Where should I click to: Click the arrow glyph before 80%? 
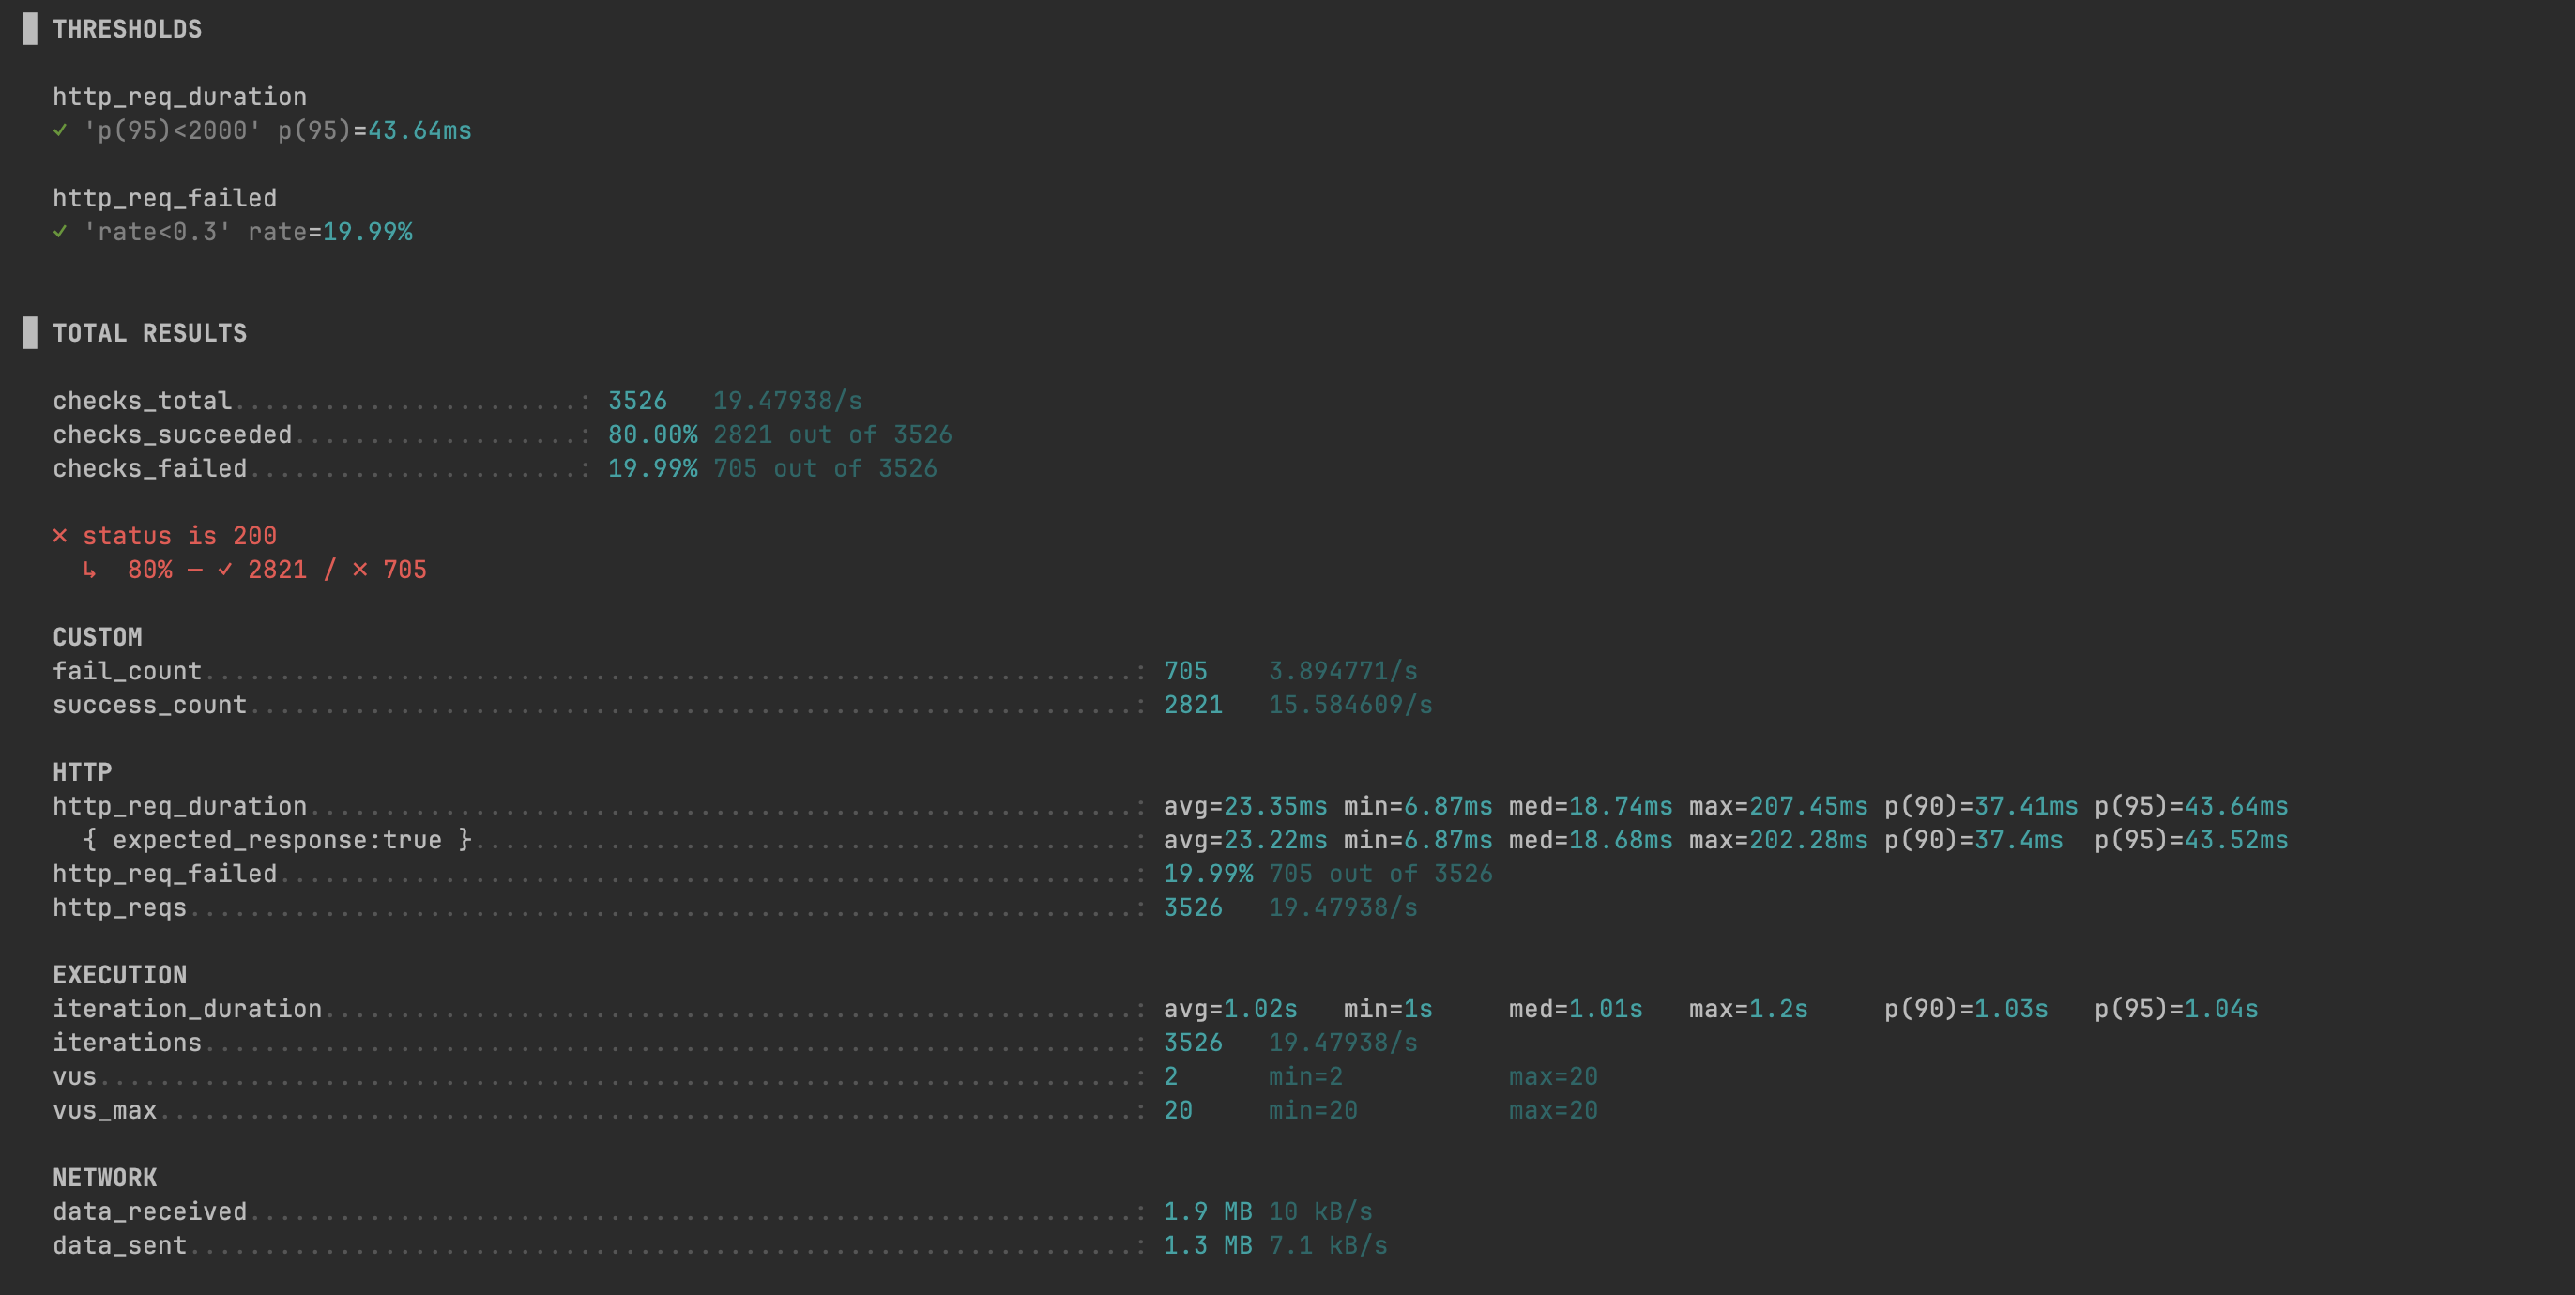pos(90,571)
